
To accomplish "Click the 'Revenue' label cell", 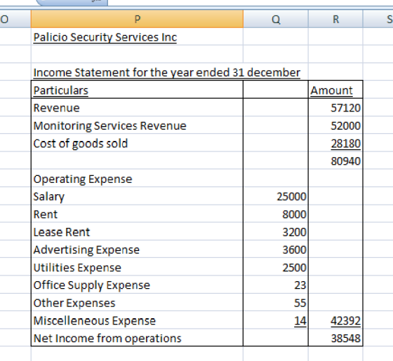I will [137, 108].
